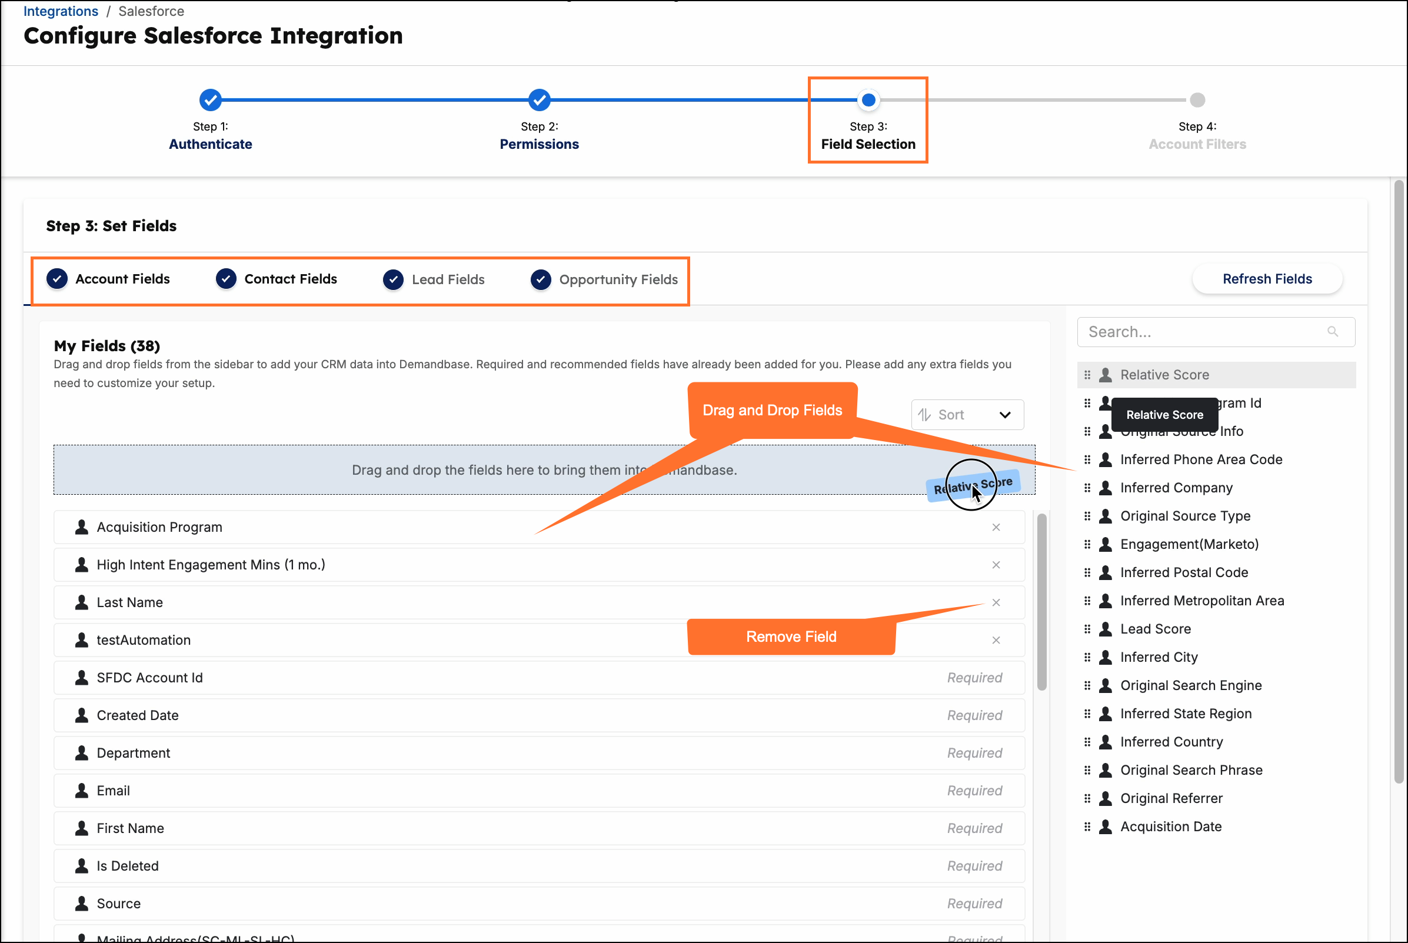Image resolution: width=1408 pixels, height=943 pixels.
Task: Select Inferred Country in sidebar
Action: [x=1171, y=742]
